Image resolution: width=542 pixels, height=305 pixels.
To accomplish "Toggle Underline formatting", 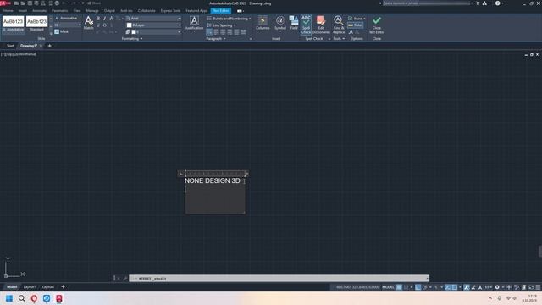I will [x=98, y=25].
